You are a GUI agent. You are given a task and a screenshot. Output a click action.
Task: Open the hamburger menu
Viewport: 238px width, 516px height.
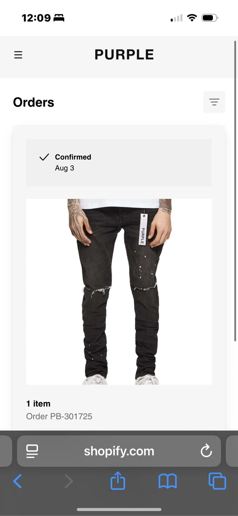(x=18, y=55)
